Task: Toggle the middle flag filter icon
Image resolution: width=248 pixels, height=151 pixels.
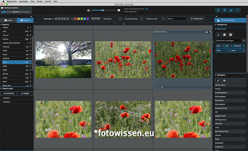Action: [96, 19]
